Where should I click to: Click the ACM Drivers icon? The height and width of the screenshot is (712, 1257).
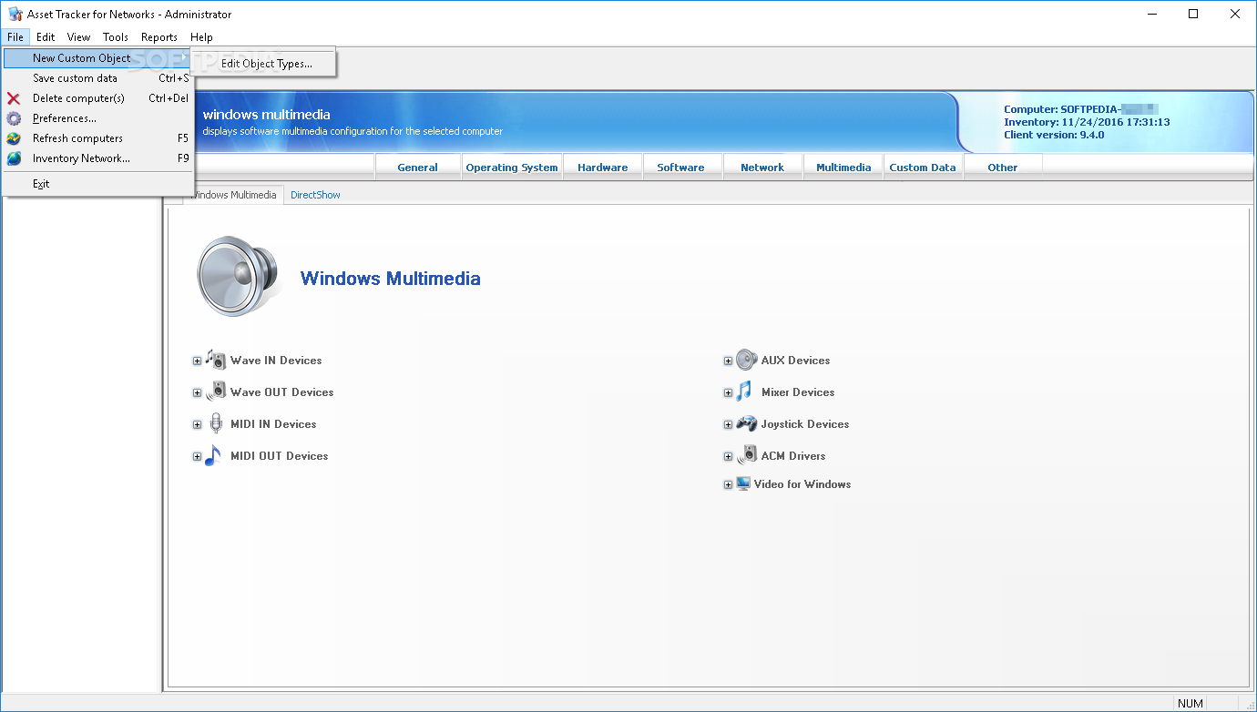click(747, 455)
